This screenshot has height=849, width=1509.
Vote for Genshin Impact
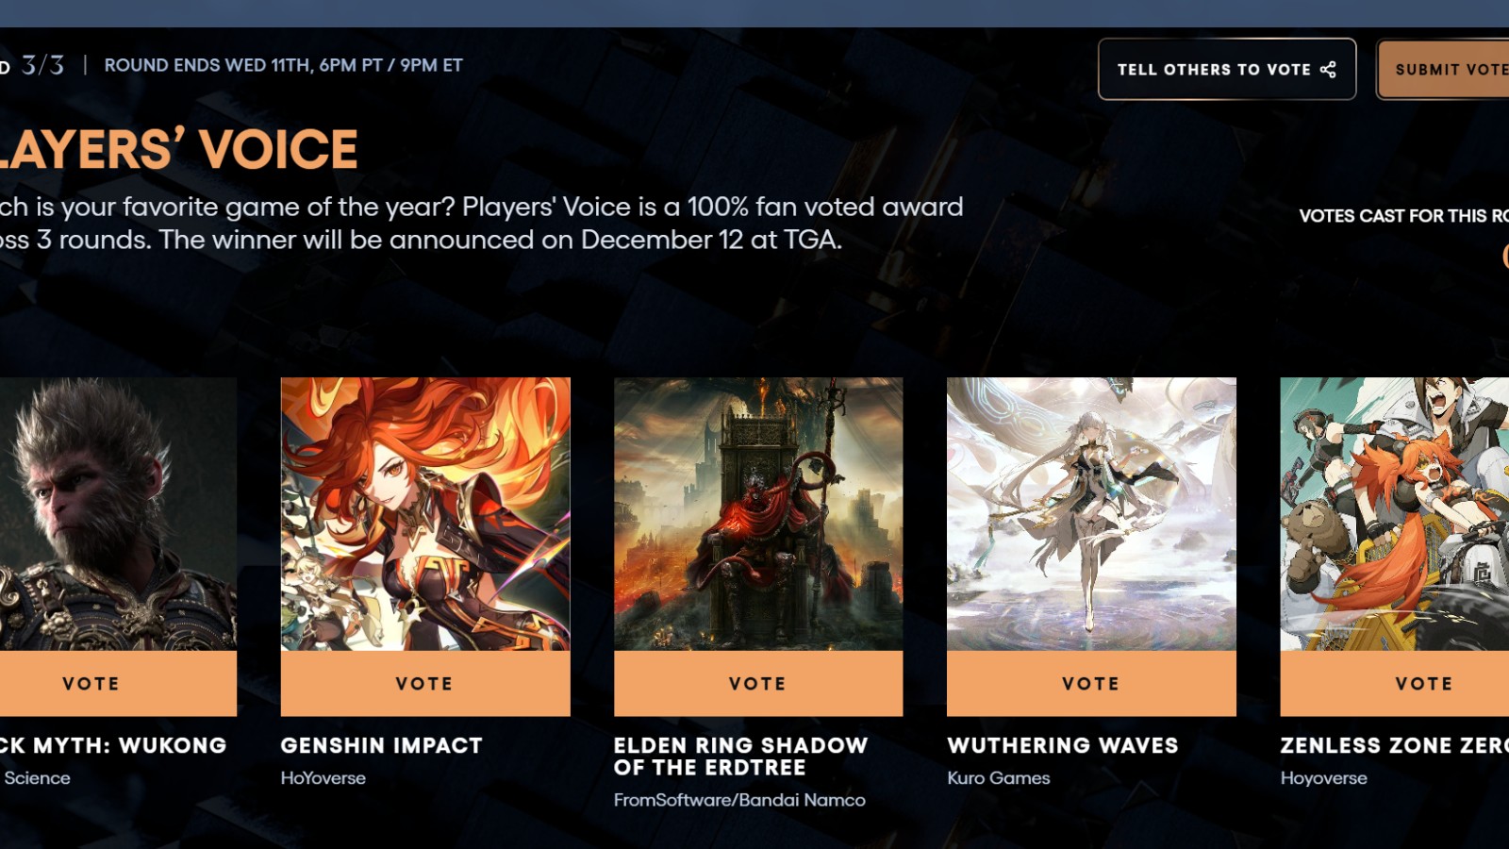(425, 684)
